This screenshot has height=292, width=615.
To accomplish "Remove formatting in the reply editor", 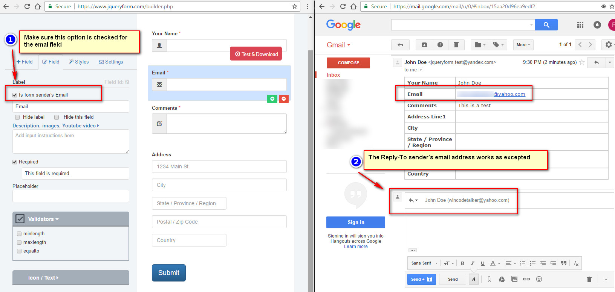I will pyautogui.click(x=576, y=263).
